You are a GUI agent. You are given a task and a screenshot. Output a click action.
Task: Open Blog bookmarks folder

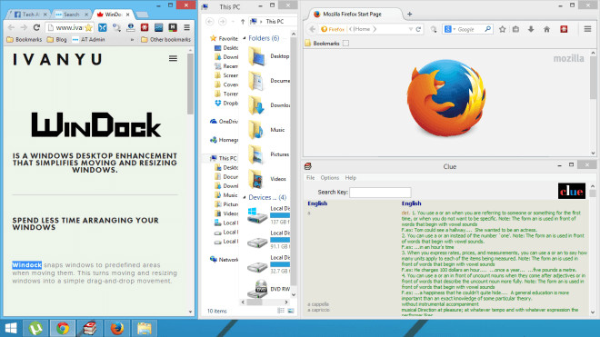56,39
